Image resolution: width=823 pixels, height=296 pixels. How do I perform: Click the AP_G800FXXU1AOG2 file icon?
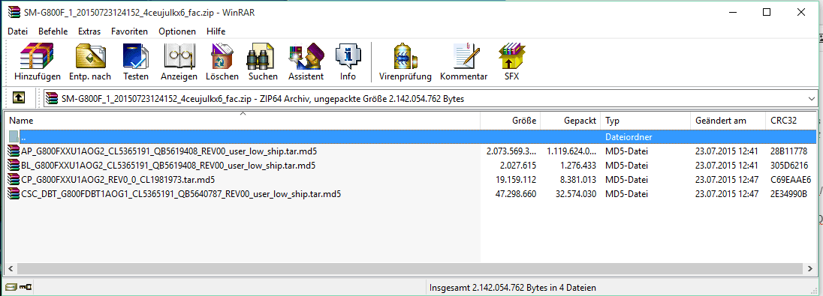(14, 151)
